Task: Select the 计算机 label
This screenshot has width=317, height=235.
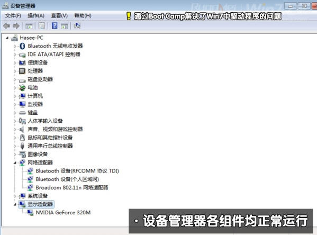Action: click(x=35, y=96)
